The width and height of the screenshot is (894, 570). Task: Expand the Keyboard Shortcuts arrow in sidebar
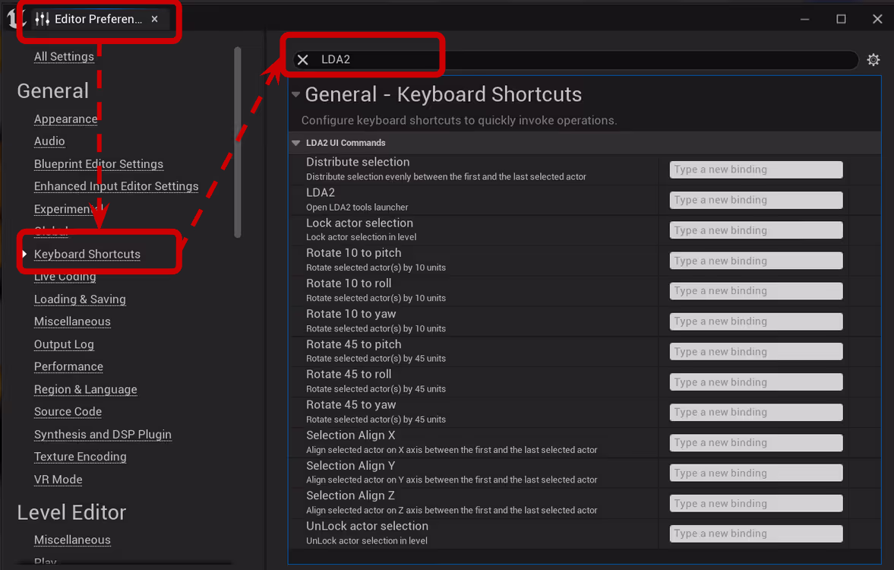tap(24, 254)
